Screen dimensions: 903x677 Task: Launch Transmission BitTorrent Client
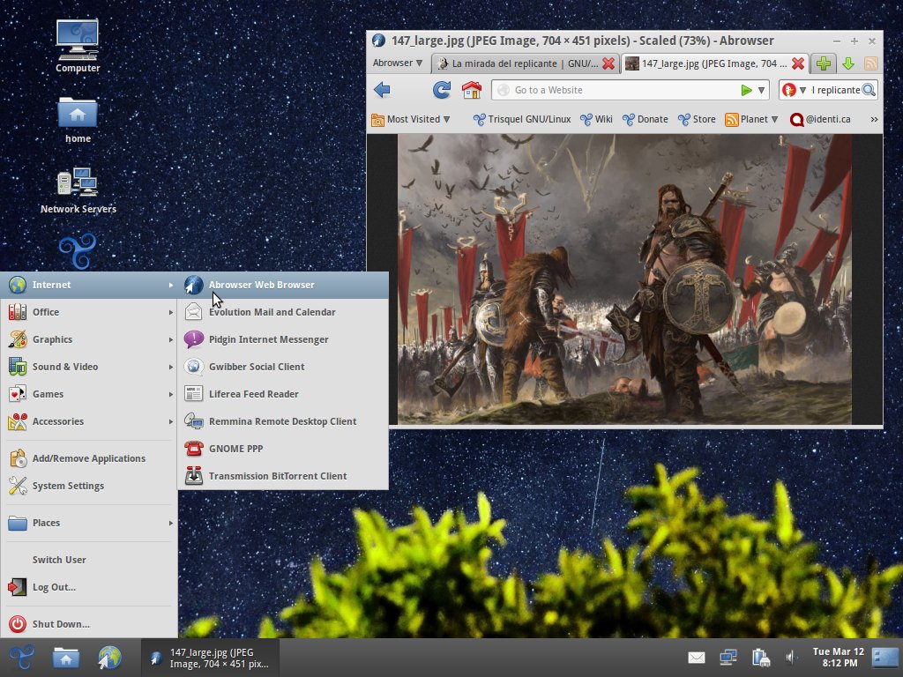click(283, 476)
